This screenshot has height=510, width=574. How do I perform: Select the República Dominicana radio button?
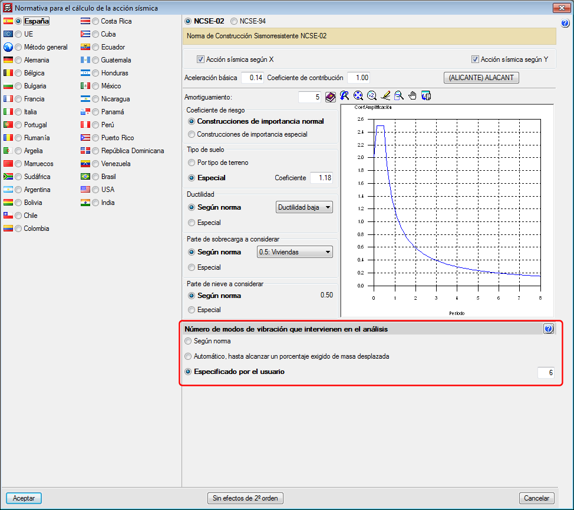[95, 151]
